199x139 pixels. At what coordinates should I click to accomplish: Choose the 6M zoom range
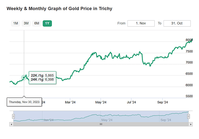(x=37, y=23)
